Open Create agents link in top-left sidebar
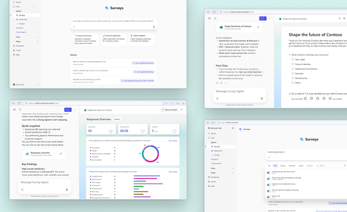The height and width of the screenshot is (212, 347). 21,32
